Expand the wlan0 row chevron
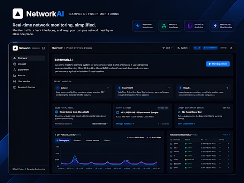The image size is (244, 183). pos(228,152)
